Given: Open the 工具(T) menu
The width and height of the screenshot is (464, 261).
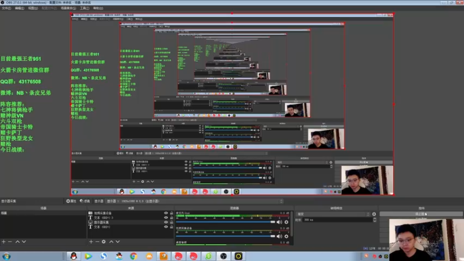Looking at the screenshot, I should [84, 8].
